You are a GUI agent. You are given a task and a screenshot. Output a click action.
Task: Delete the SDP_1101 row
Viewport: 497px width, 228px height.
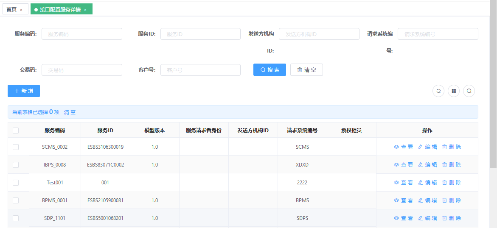coord(452,218)
